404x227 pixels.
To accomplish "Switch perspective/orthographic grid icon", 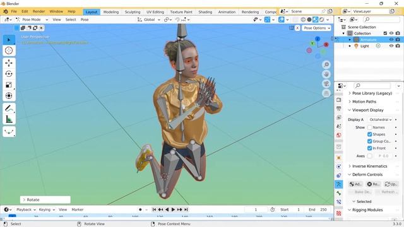I will coord(326,93).
